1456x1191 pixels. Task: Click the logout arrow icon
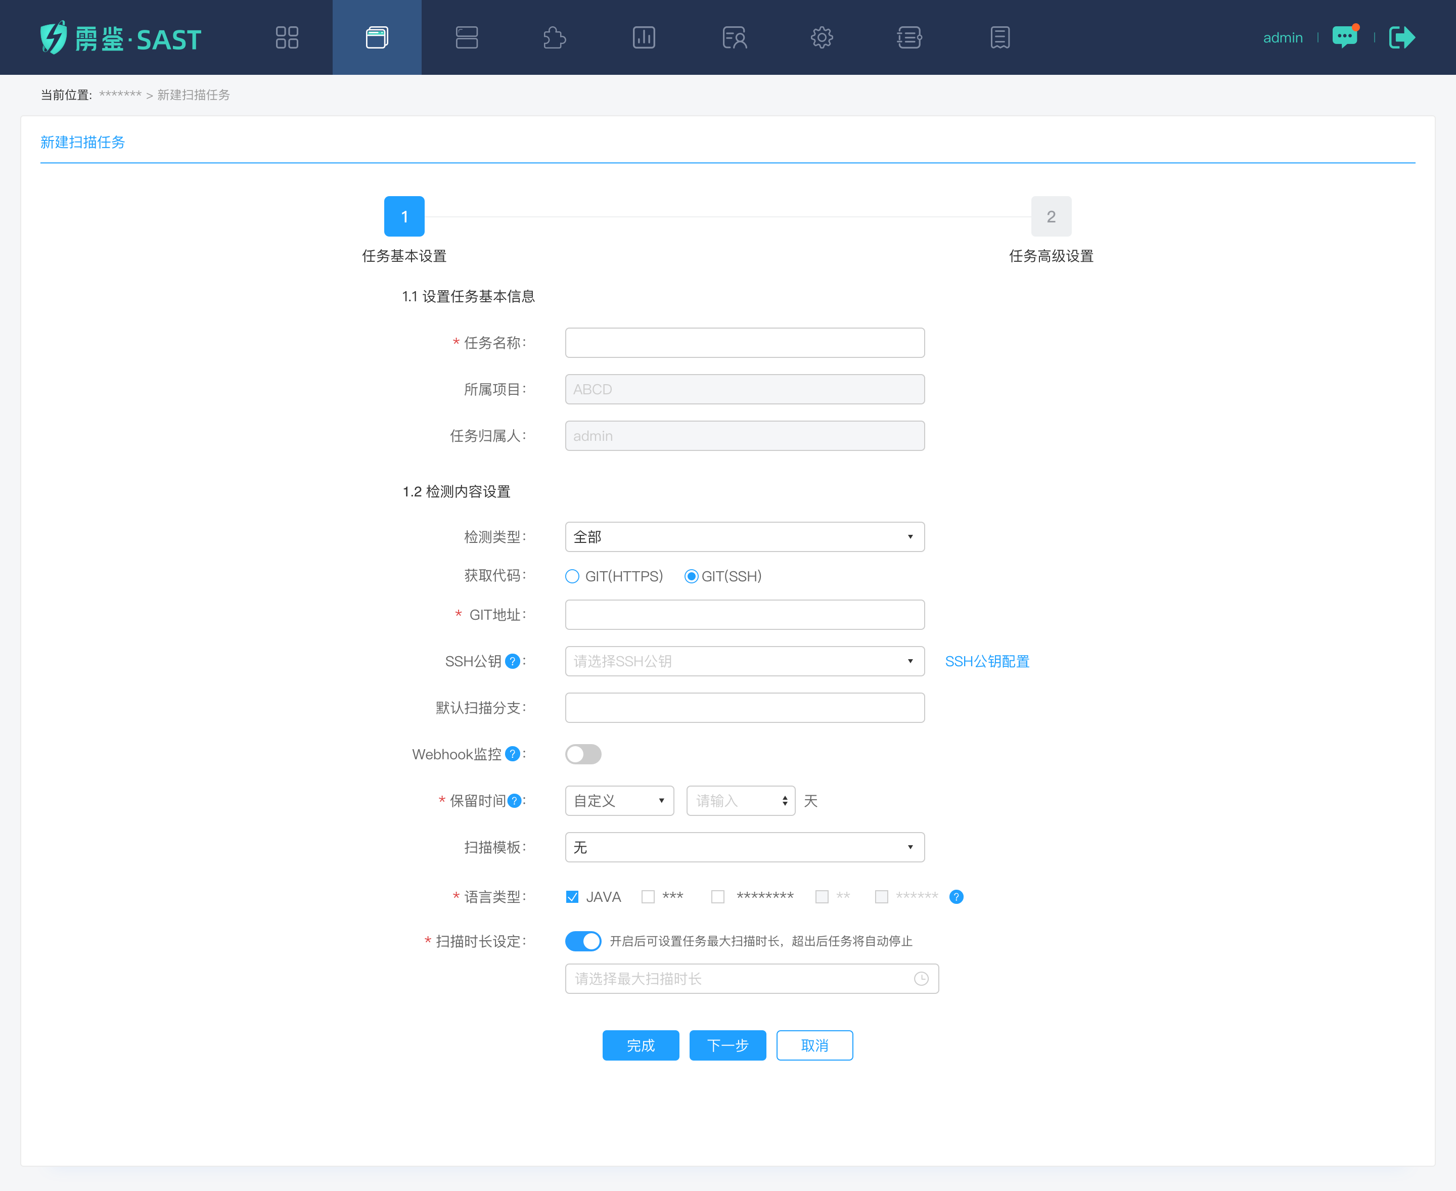[x=1401, y=37]
